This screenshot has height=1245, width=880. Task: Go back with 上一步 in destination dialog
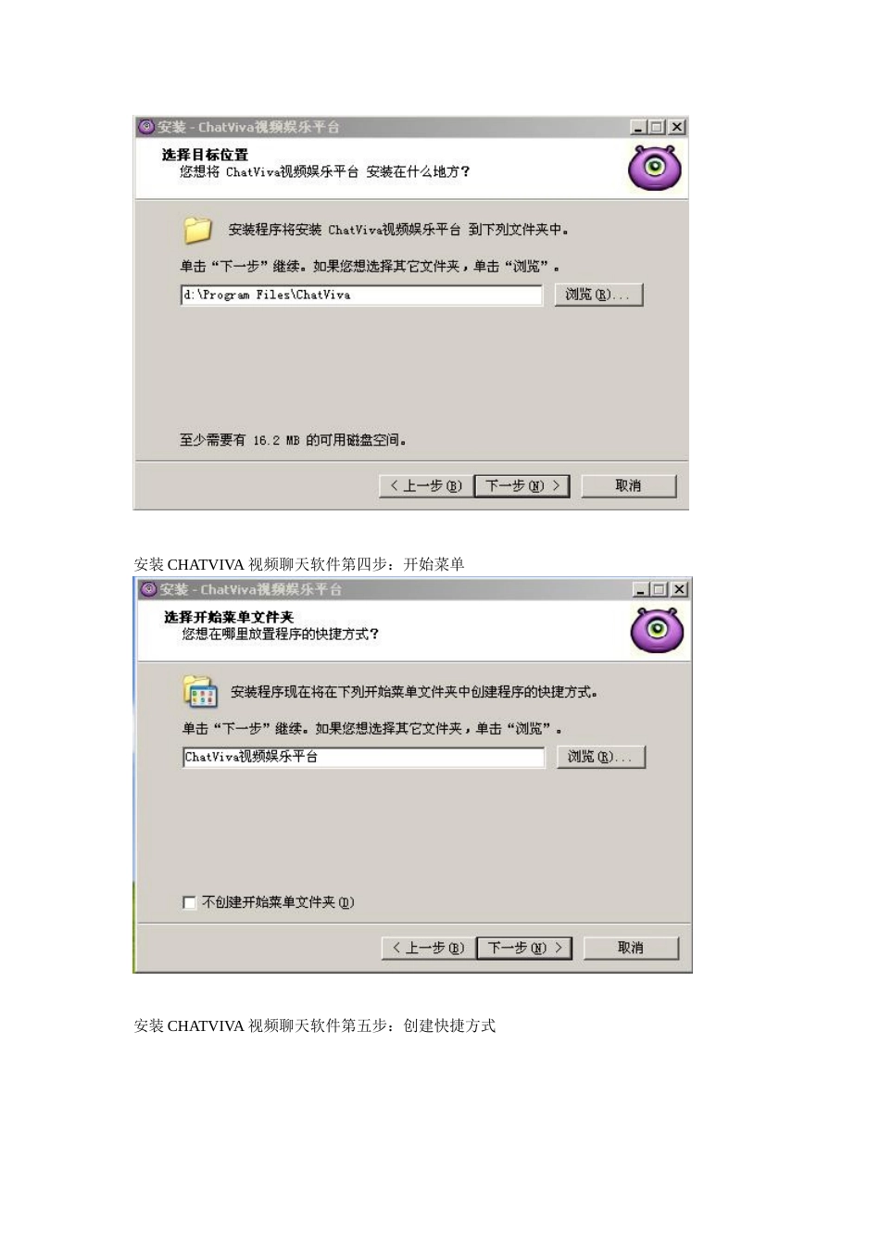(x=425, y=485)
